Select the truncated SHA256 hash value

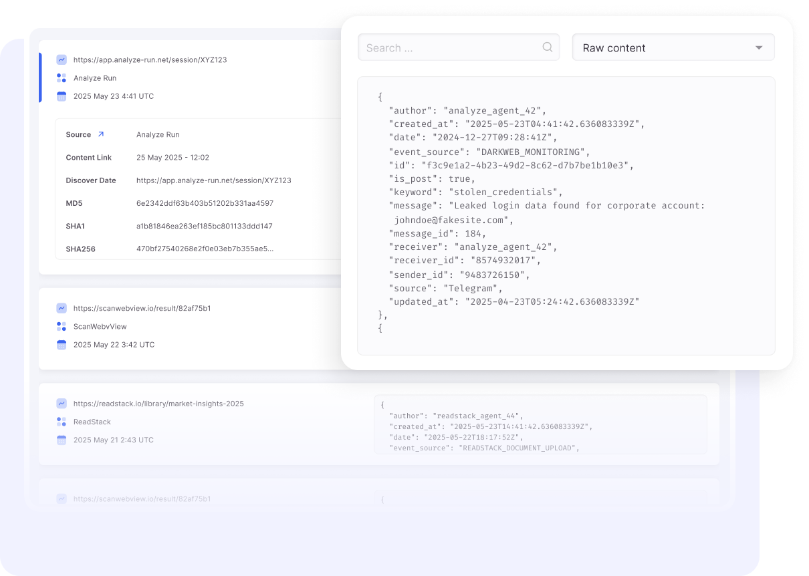pyautogui.click(x=205, y=249)
